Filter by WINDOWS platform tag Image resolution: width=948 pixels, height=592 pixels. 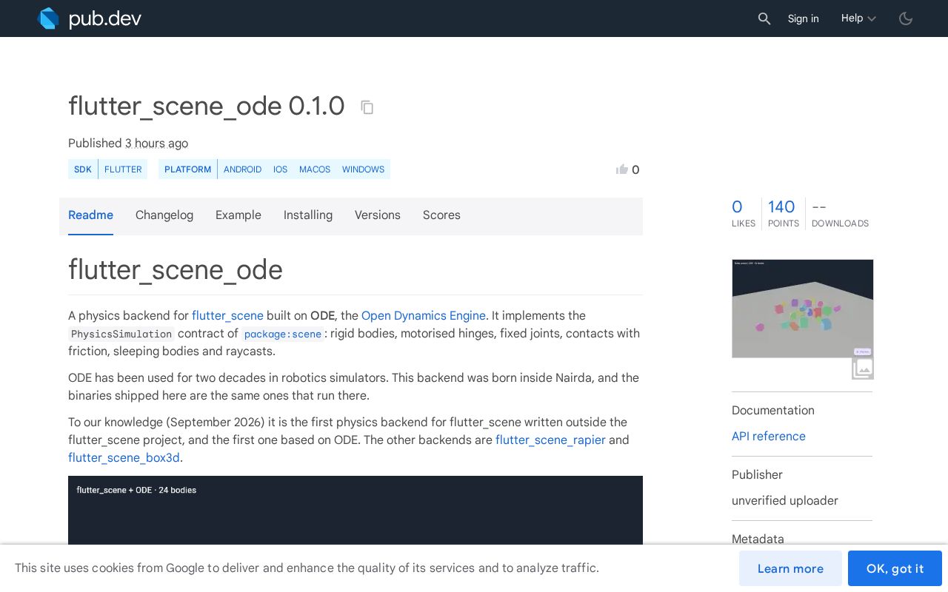coord(363,169)
